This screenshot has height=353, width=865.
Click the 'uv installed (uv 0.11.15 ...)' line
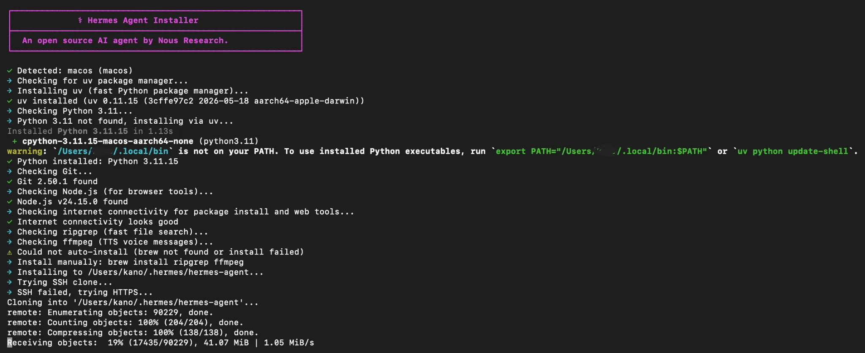185,101
